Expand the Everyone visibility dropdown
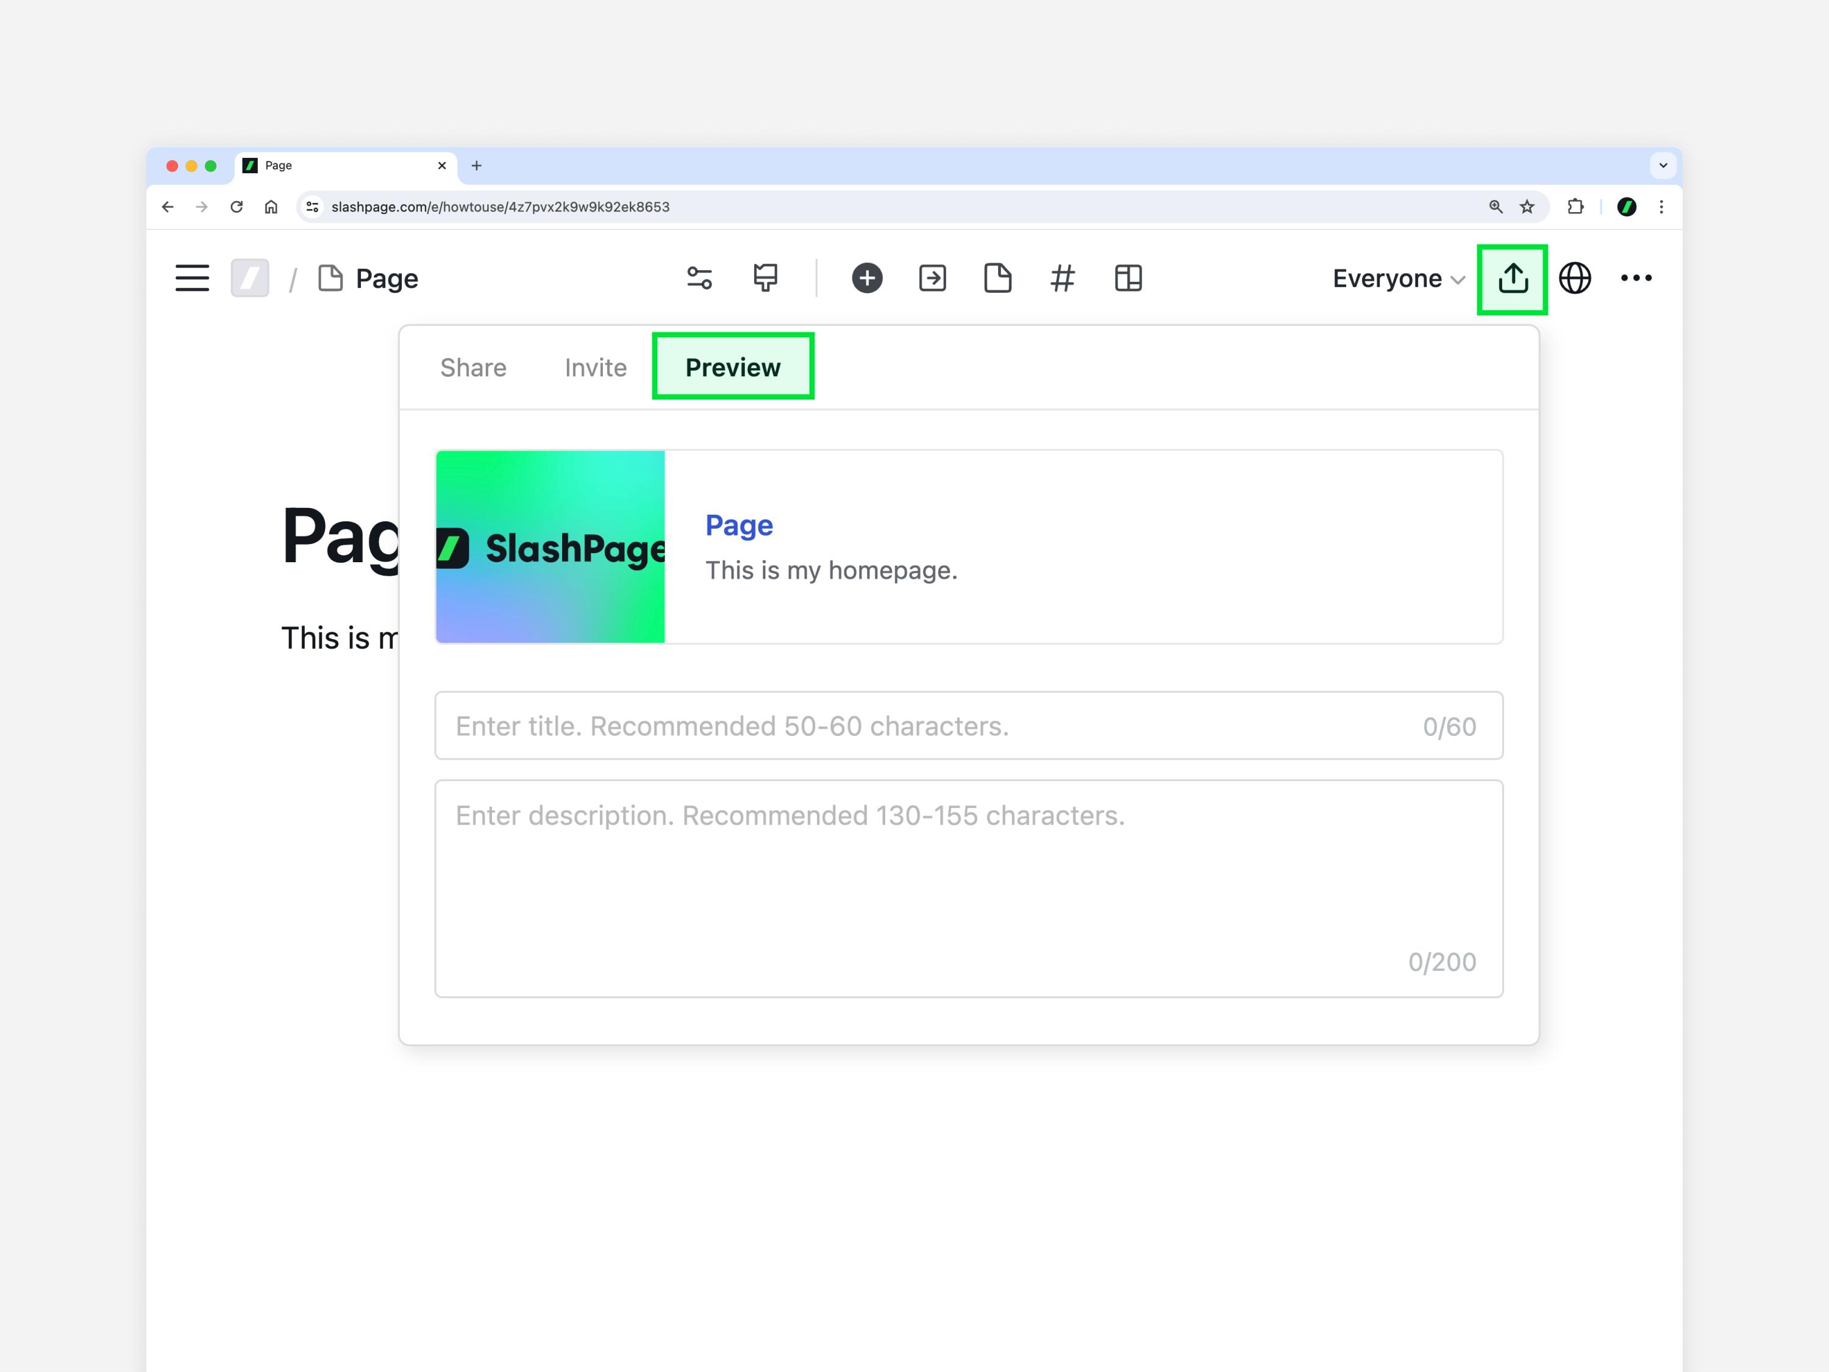 tap(1398, 279)
